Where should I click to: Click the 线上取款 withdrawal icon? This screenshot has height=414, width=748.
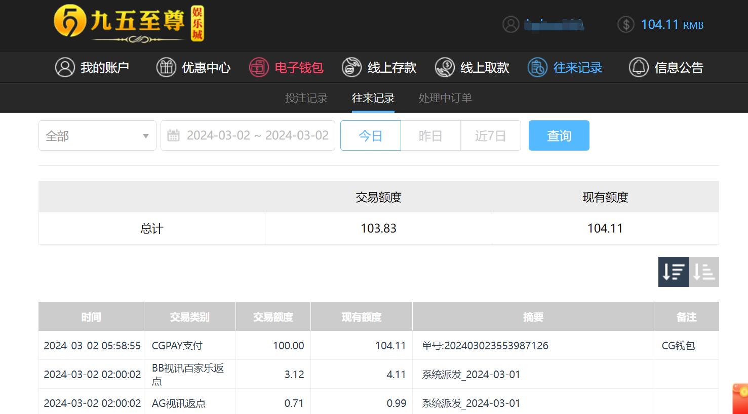point(445,67)
